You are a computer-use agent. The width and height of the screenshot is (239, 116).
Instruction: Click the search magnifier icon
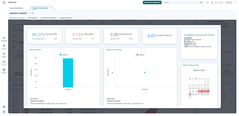tap(201, 3)
